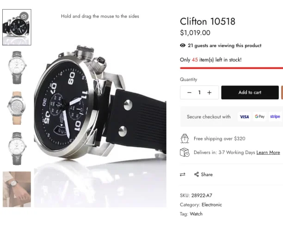Add the Clifton 10518 to cart
Viewport: 283px width, 231px height.
coord(250,92)
